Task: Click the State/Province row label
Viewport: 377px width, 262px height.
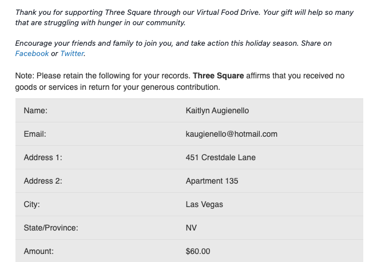Action: tap(51, 228)
